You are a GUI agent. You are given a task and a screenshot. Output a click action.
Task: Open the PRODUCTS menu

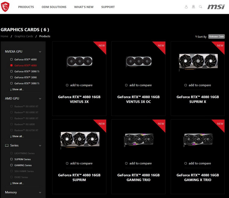coord(26,7)
